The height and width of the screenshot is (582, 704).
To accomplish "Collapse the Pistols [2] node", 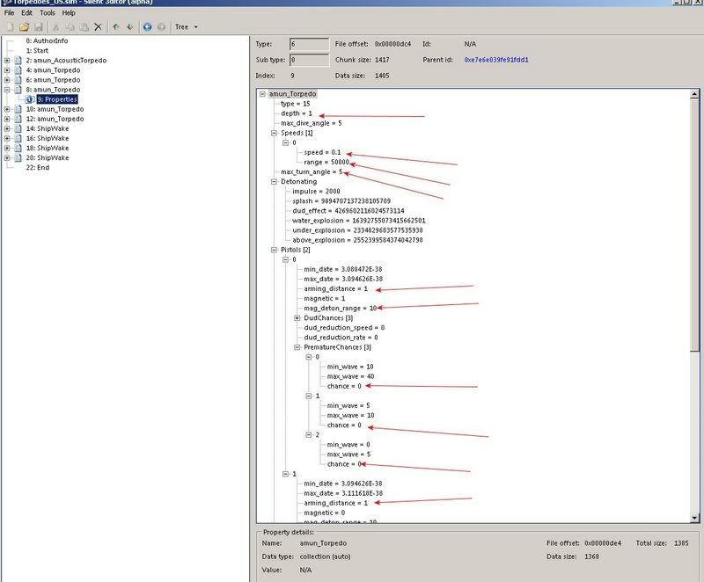I will tap(274, 250).
